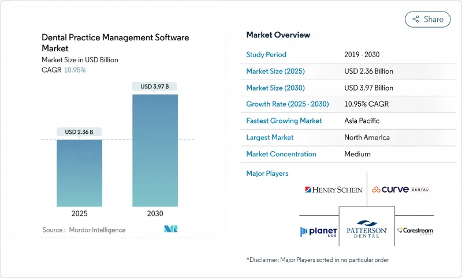Click the Market Concentration Medium value
This screenshot has width=462, height=278.
tap(357, 154)
